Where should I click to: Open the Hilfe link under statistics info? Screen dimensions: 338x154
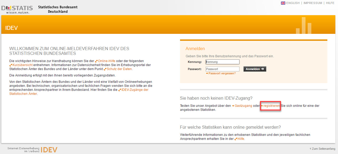239,139
